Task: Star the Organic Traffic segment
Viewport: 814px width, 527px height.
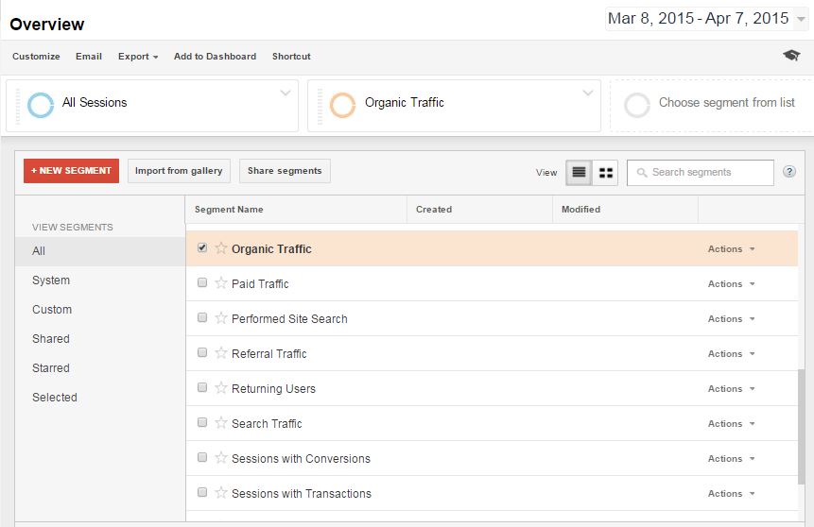Action: 221,248
